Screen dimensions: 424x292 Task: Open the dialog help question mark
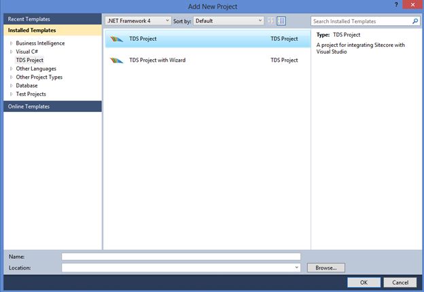[x=396, y=5]
